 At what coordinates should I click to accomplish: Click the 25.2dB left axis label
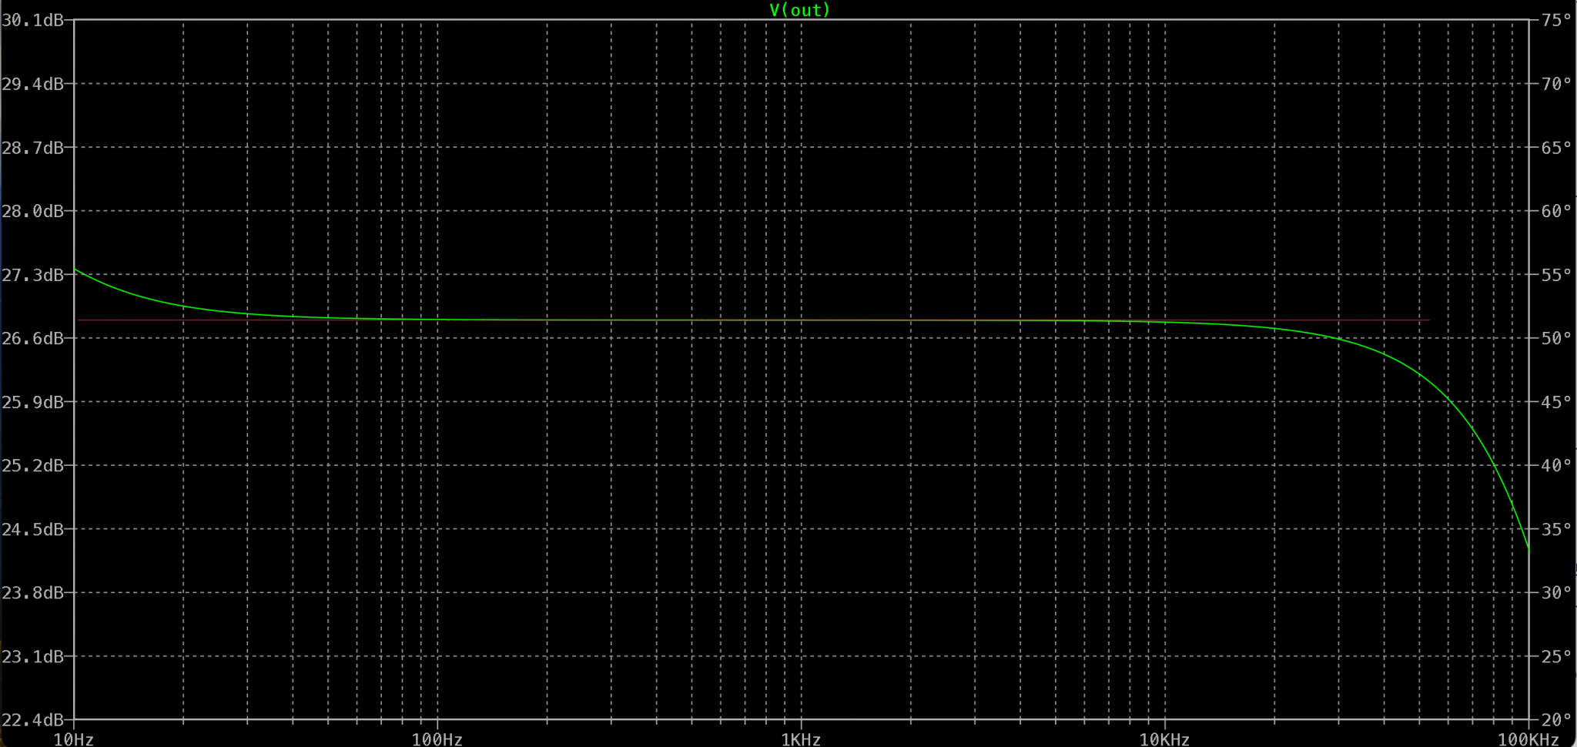click(x=32, y=466)
